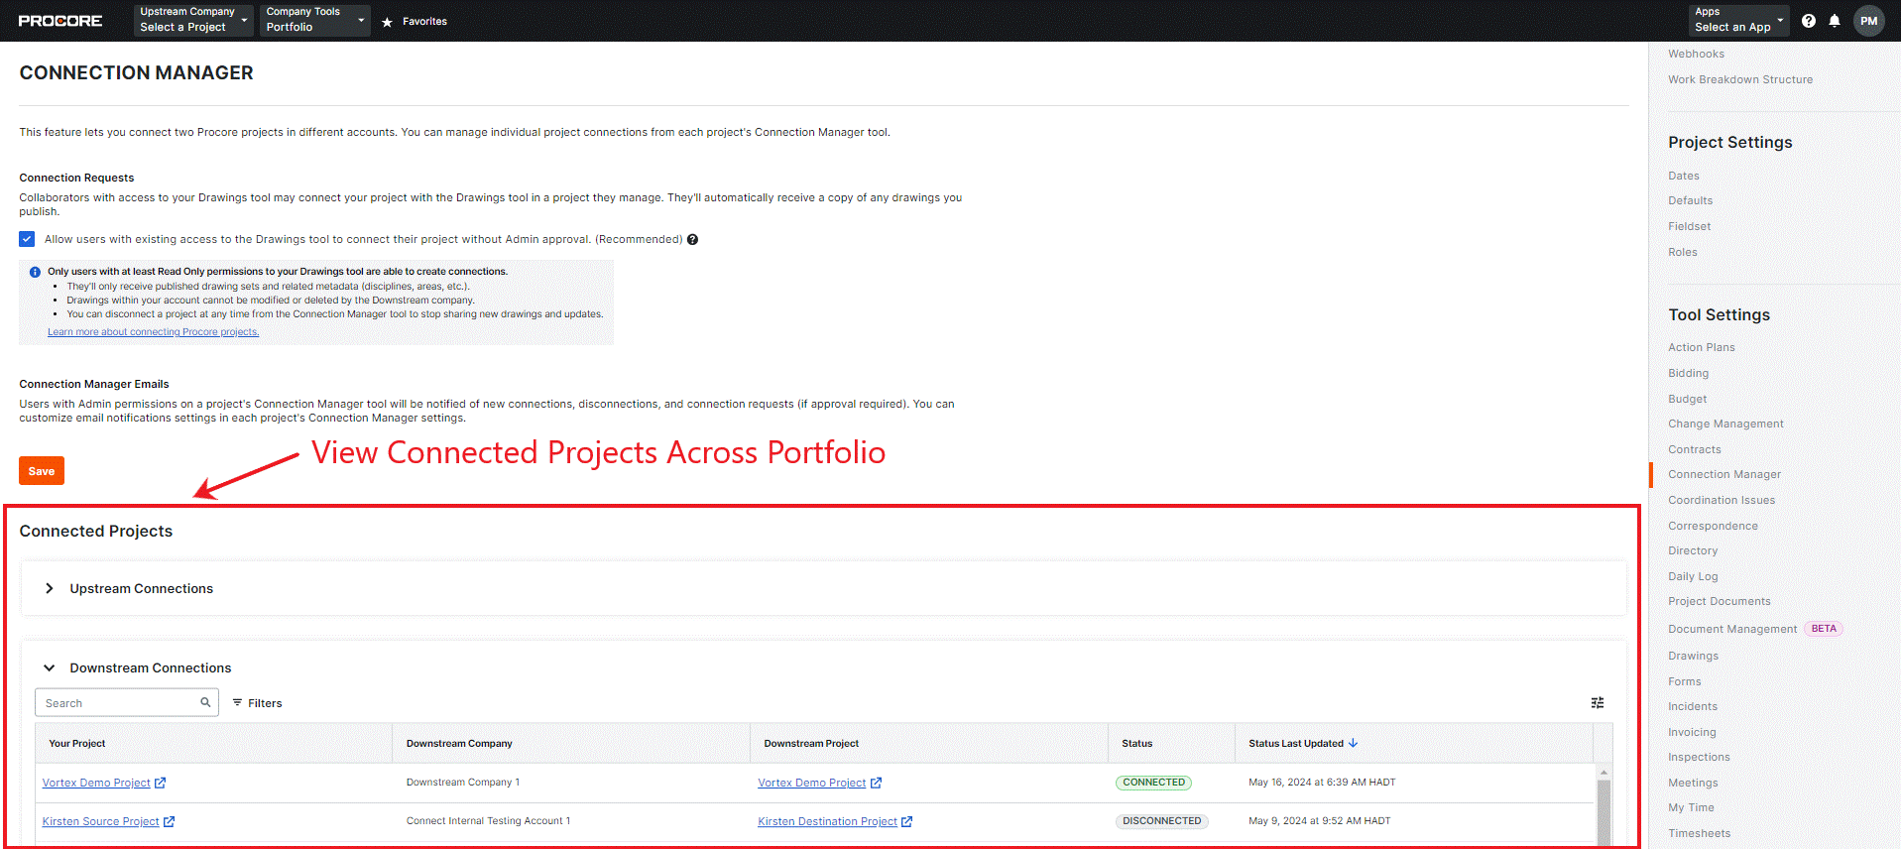Click the CONNECTED status badge
Image resolution: width=1901 pixels, height=849 pixels.
point(1153,783)
